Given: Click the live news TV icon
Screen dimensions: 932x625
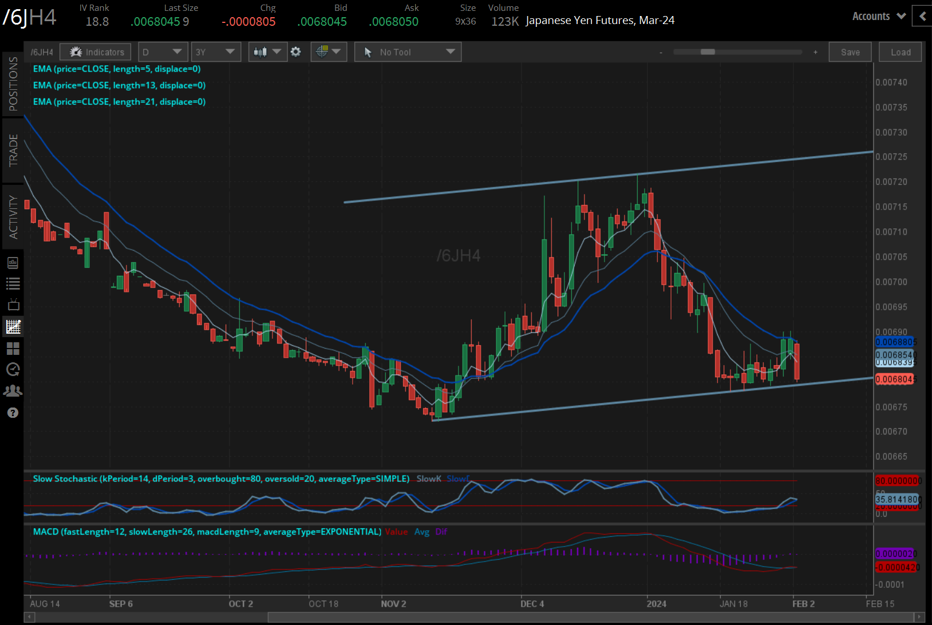Looking at the screenshot, I should coord(13,304).
